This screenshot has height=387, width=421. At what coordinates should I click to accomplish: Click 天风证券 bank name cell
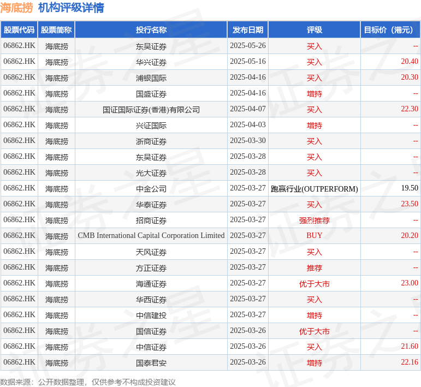click(151, 252)
